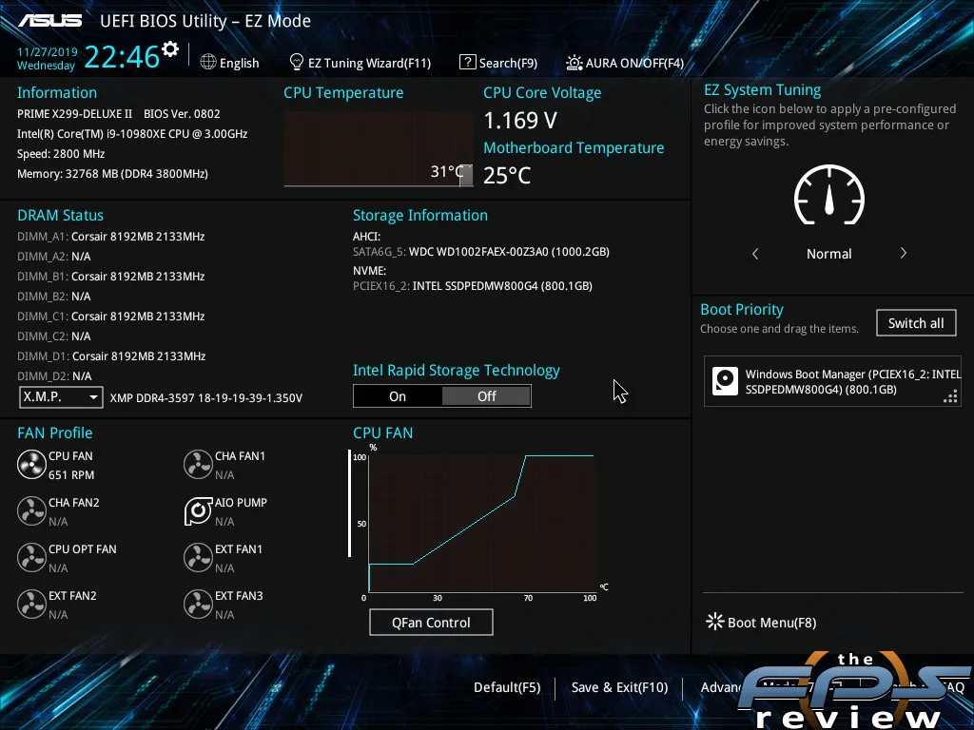The height and width of the screenshot is (730, 974).
Task: Turn Intel Rapid Storage Technology On
Action: pos(398,396)
